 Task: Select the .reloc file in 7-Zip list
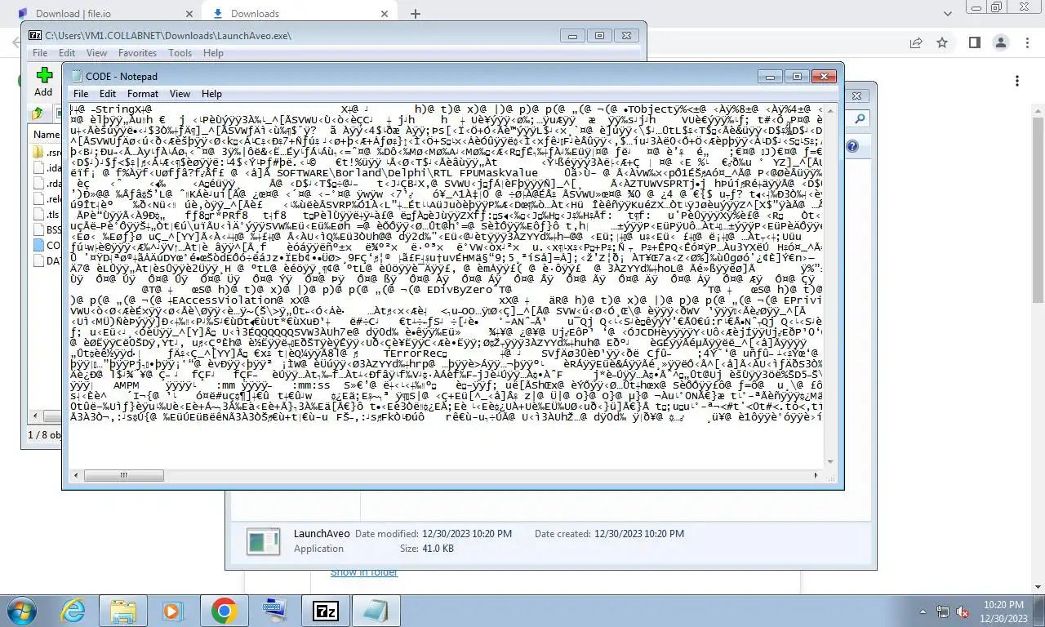click(47, 199)
